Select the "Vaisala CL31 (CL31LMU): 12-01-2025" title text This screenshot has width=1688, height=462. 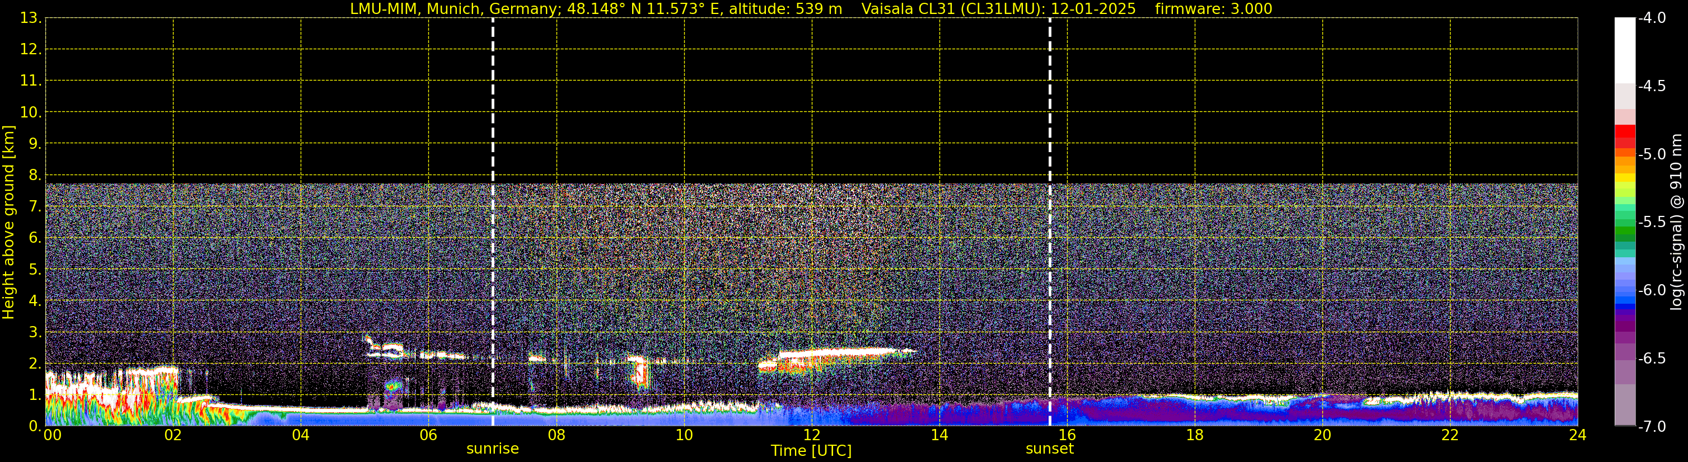(998, 8)
